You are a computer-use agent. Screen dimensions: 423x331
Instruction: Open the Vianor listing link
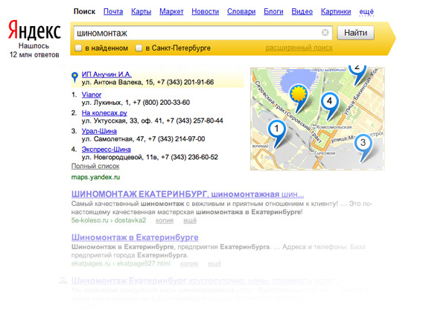click(x=92, y=94)
